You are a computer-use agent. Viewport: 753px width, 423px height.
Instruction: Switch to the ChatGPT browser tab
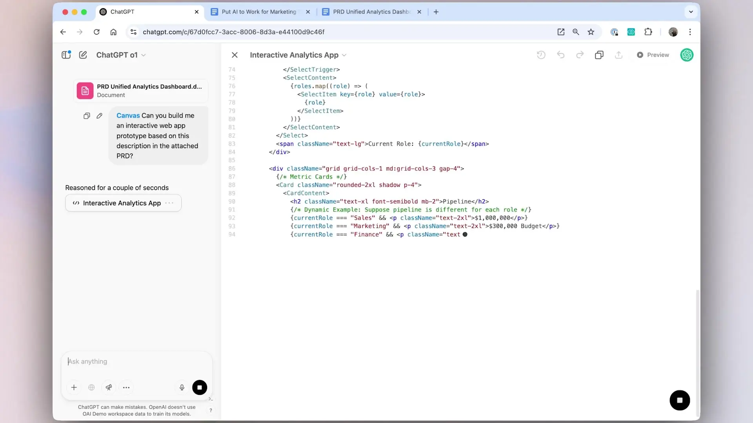tap(149, 12)
